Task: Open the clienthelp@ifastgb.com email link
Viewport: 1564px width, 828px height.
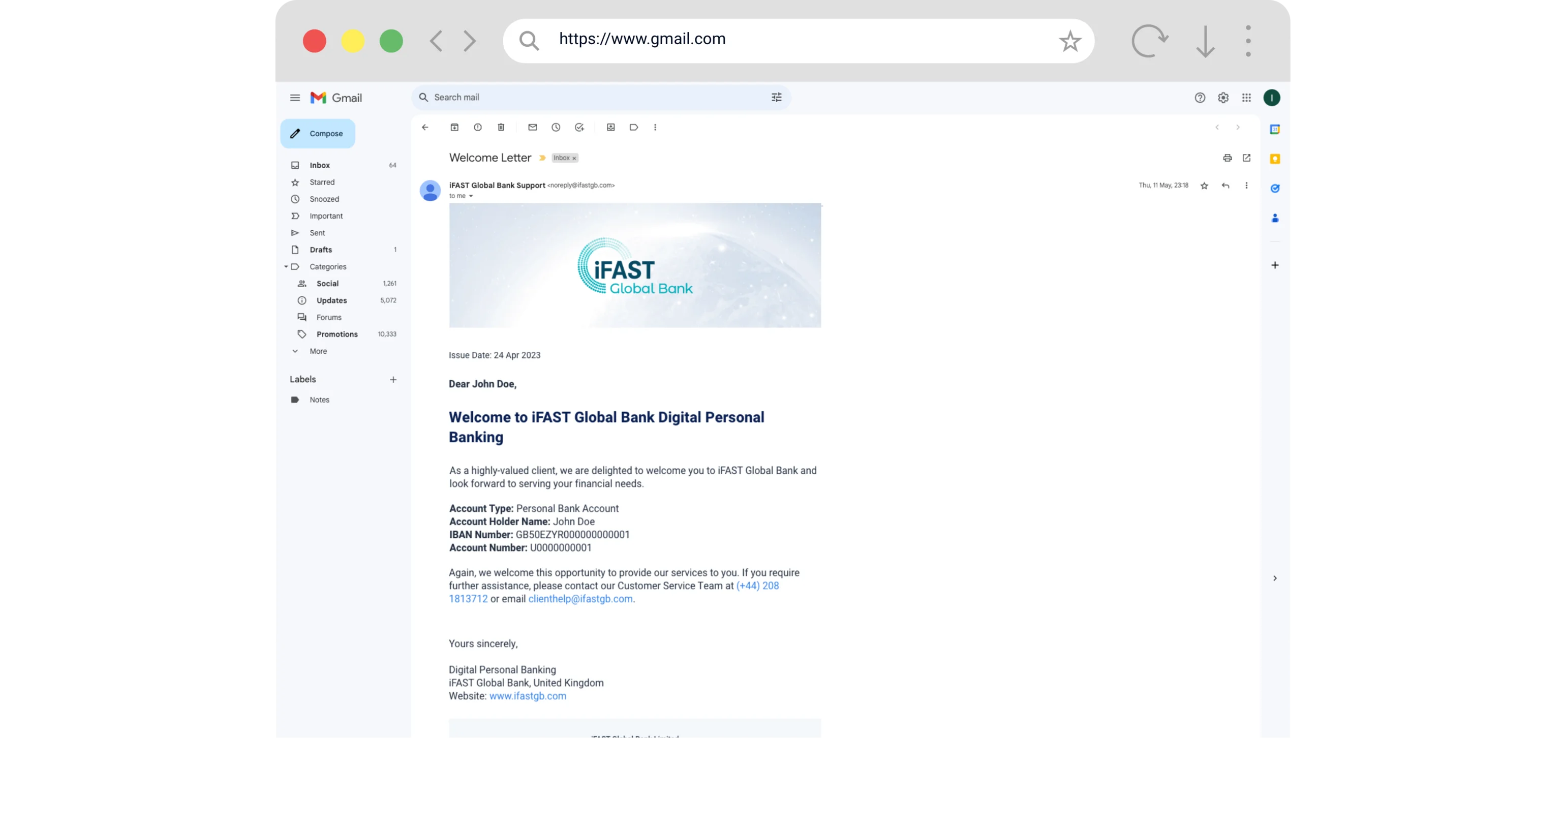Action: [580, 599]
